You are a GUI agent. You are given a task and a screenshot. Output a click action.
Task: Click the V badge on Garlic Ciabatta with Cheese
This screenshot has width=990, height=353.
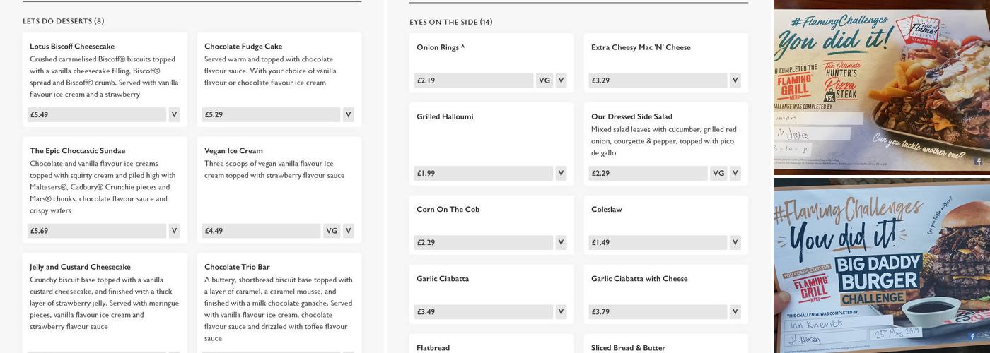click(735, 311)
